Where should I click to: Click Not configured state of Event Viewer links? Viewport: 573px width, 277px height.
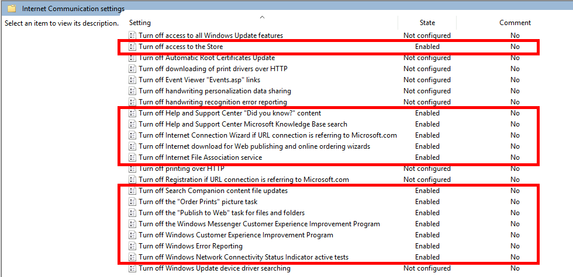[427, 80]
